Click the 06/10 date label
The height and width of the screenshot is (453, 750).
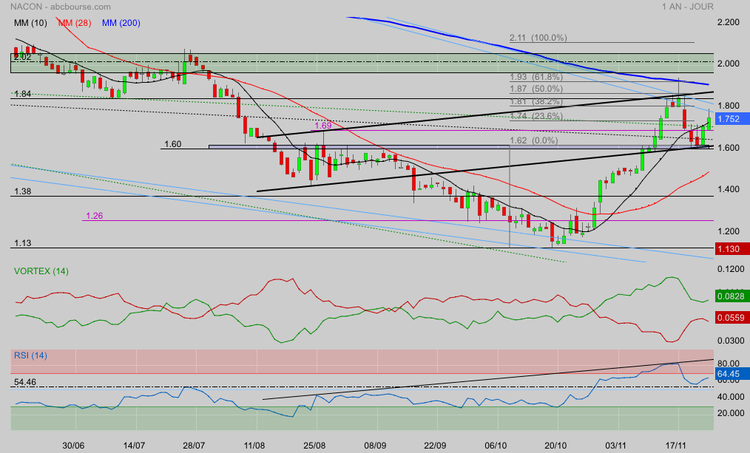pos(496,446)
